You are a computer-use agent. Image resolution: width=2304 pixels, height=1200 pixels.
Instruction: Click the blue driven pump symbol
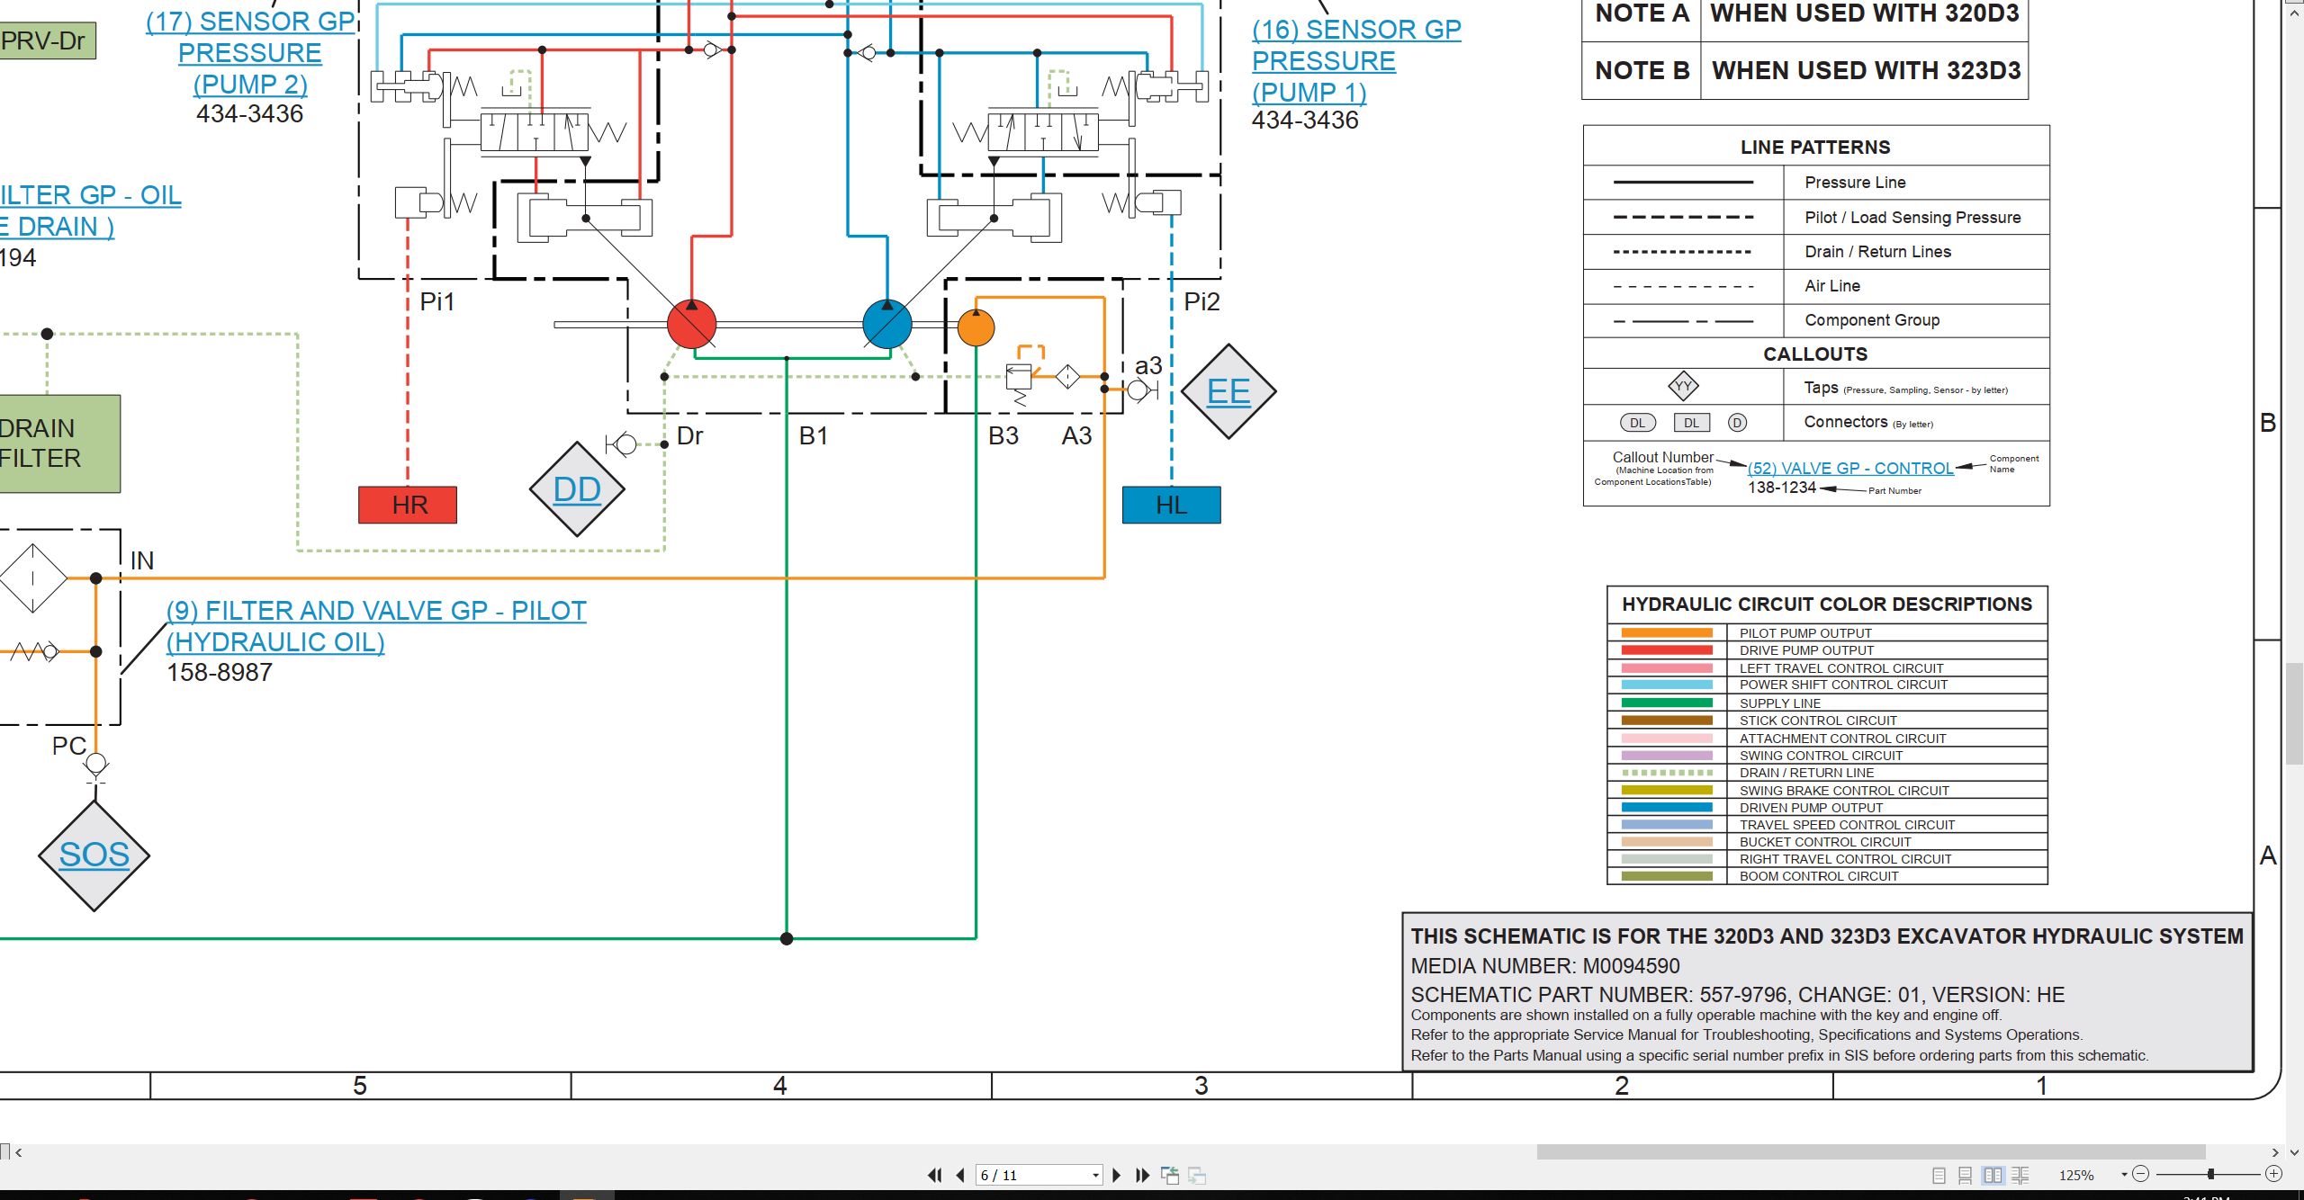point(886,325)
